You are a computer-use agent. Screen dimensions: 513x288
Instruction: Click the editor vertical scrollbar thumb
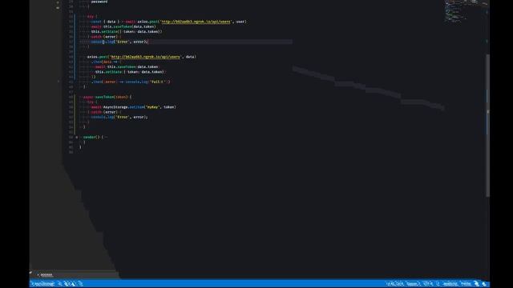pyautogui.click(x=487, y=125)
